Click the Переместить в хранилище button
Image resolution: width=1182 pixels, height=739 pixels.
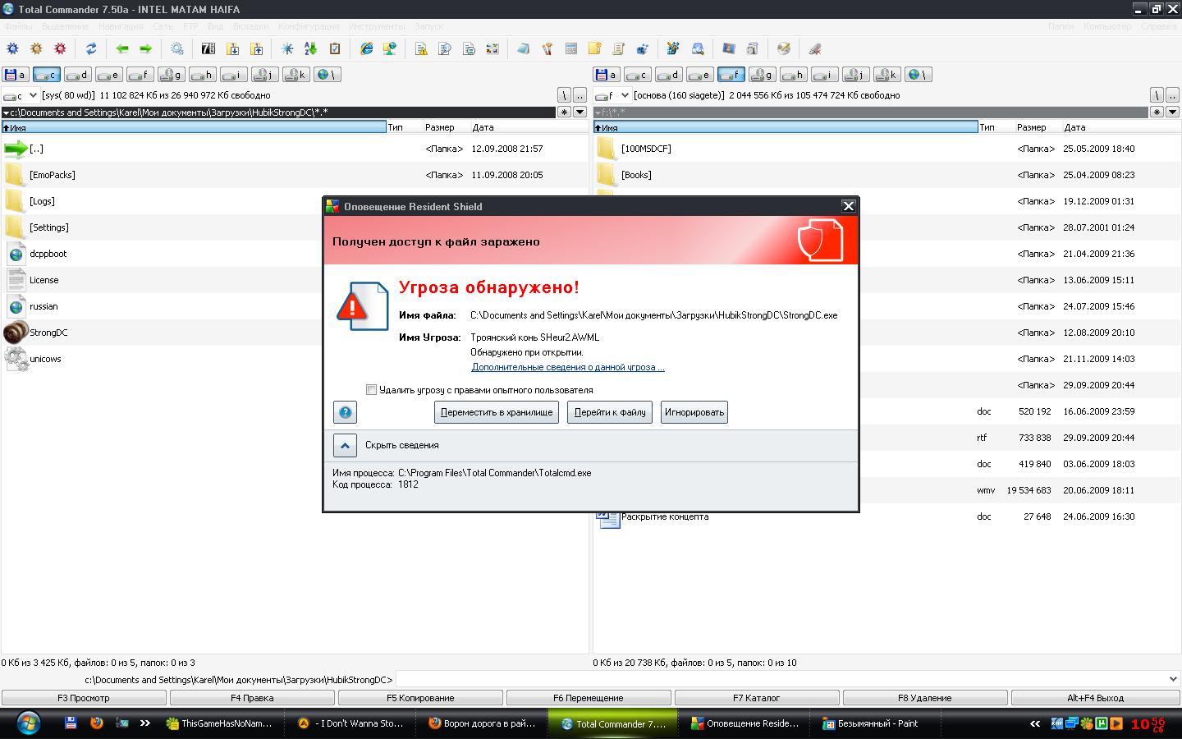pyautogui.click(x=496, y=412)
